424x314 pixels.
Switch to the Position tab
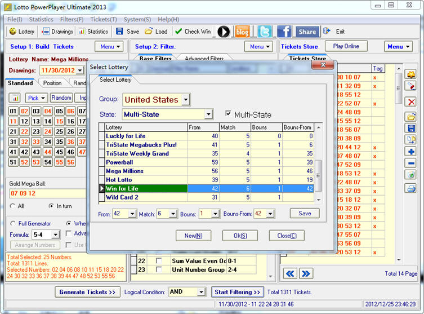52,83
